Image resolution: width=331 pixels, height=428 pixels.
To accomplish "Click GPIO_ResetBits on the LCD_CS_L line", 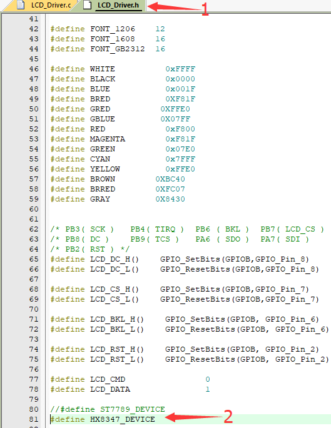I will 195,299.
